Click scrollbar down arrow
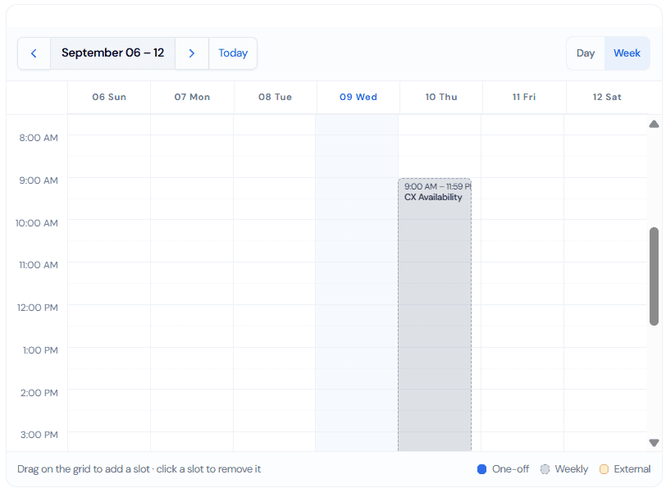The image size is (666, 493). [x=655, y=443]
